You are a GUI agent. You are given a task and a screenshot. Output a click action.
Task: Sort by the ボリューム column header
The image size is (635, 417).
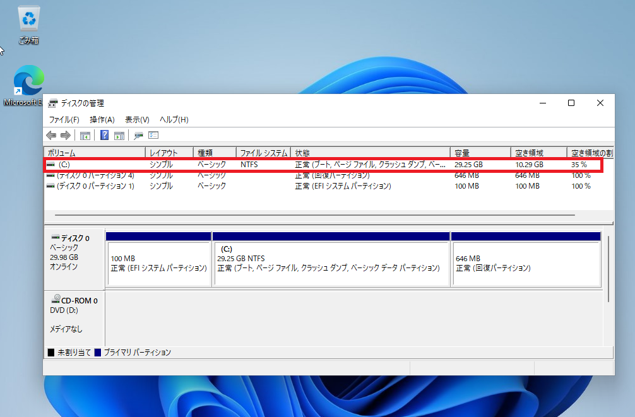[x=95, y=153]
